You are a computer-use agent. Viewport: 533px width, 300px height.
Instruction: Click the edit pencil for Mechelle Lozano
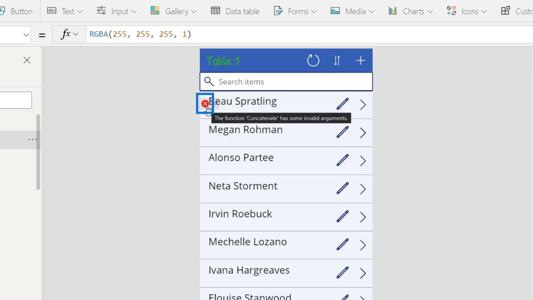coord(343,244)
